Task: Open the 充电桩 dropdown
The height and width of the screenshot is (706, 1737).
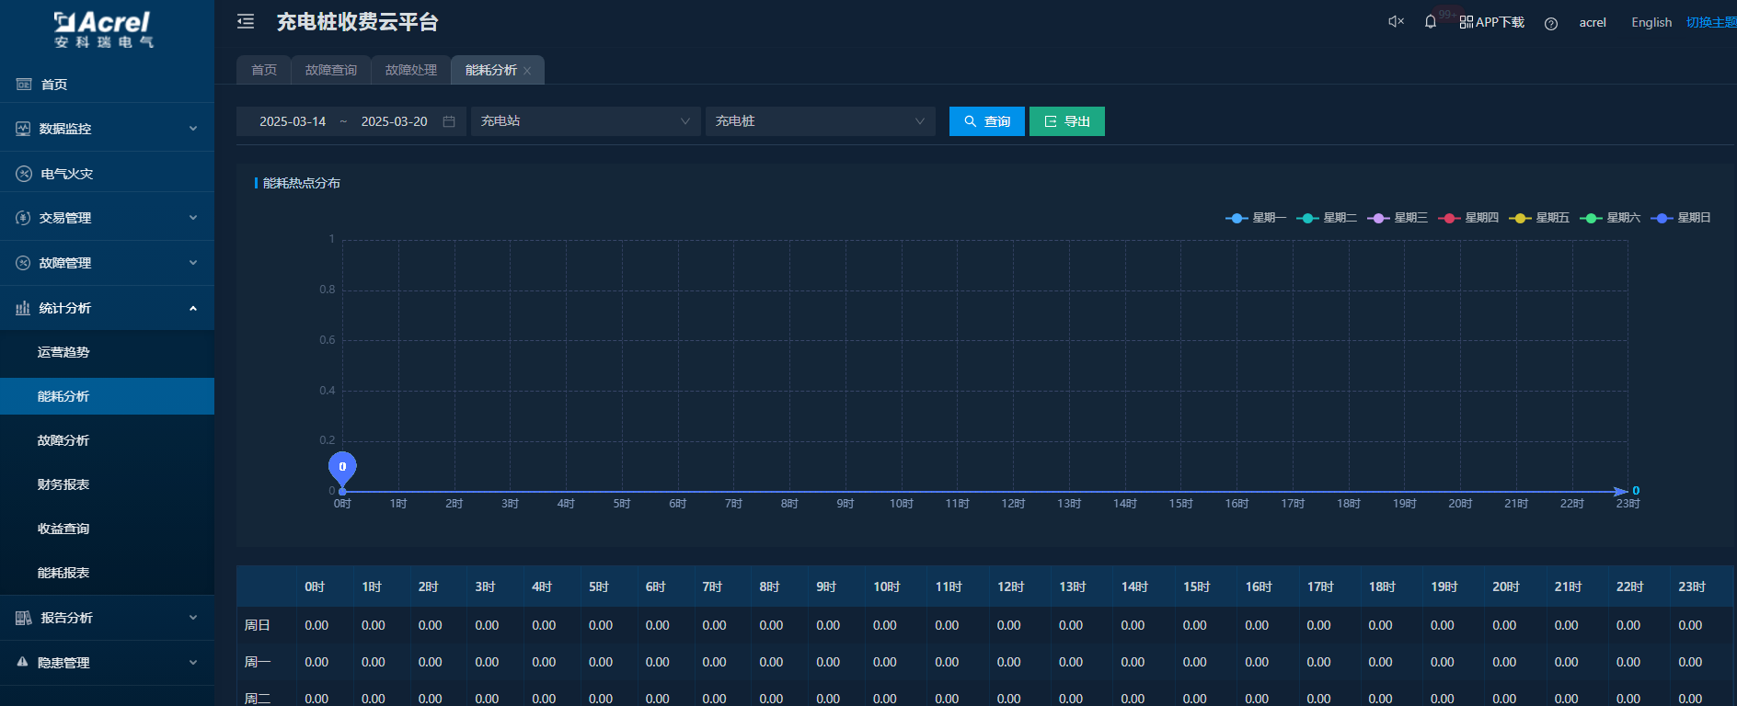Action: coord(820,121)
